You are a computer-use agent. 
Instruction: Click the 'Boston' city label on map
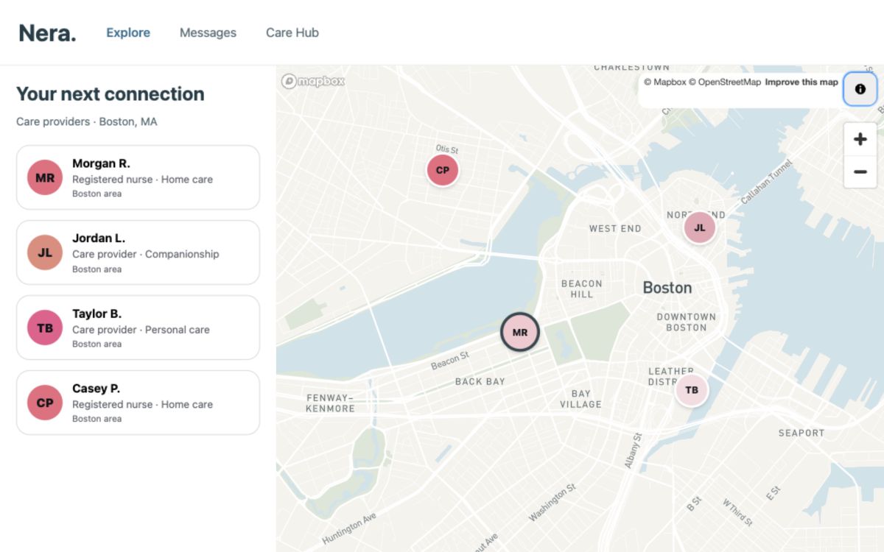[x=667, y=288]
